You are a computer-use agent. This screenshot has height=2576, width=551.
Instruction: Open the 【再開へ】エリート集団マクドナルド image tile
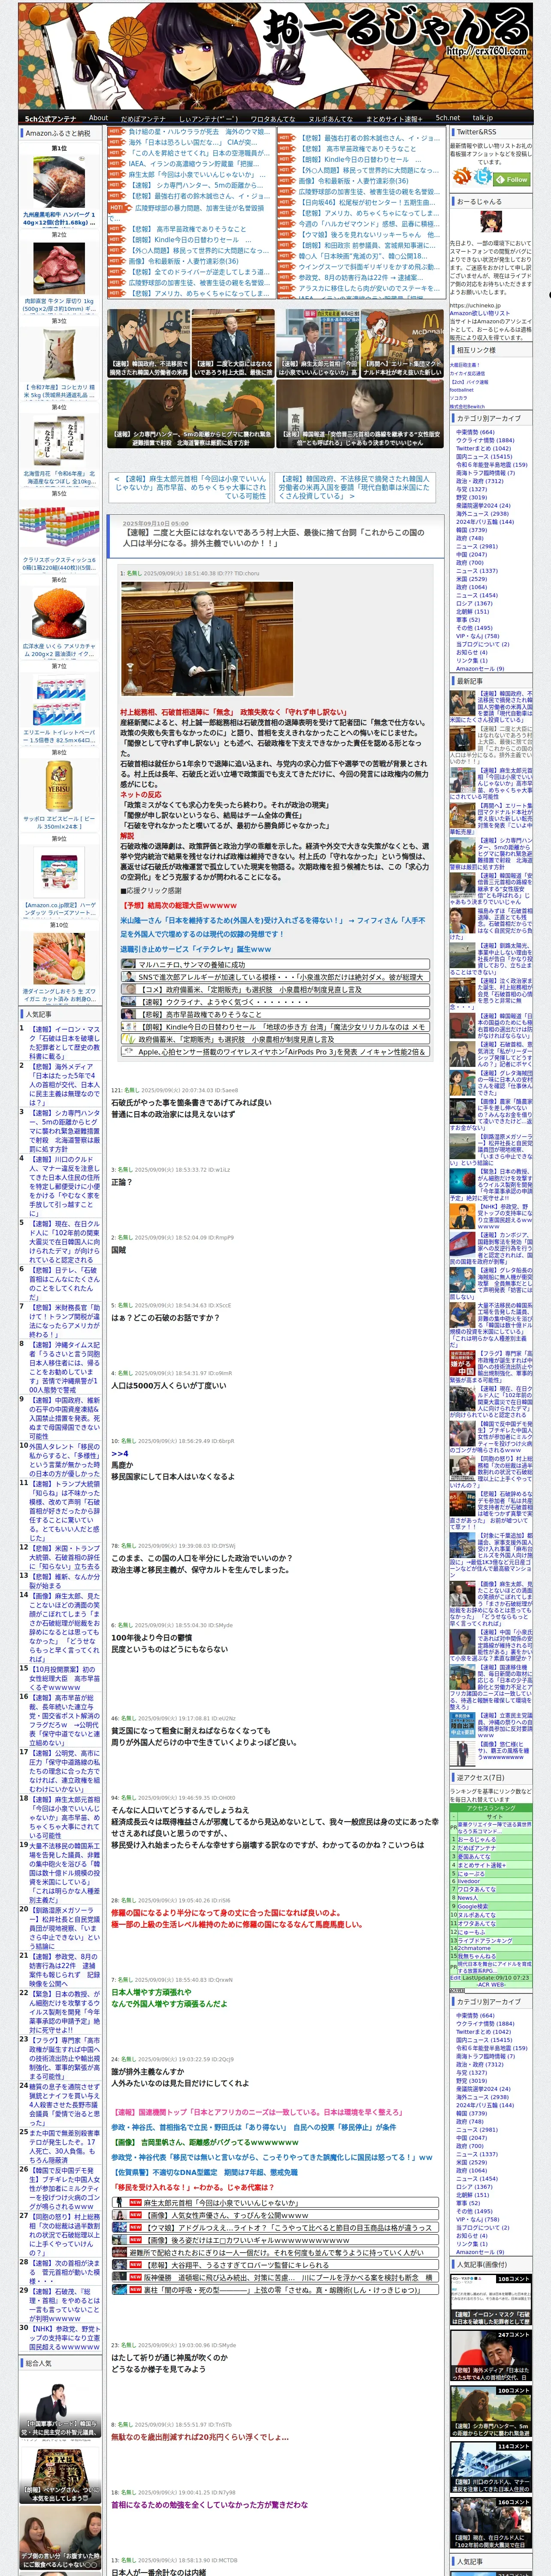(x=403, y=343)
